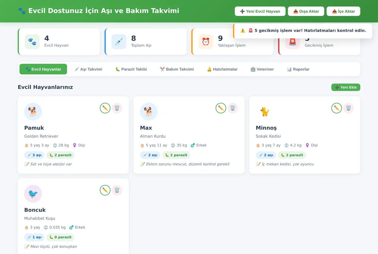
Task: Remove Max with the trash icon
Action: pyautogui.click(x=232, y=108)
